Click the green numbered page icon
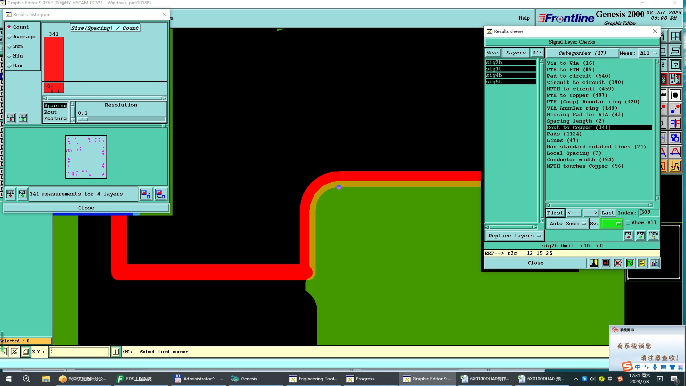 (x=630, y=263)
